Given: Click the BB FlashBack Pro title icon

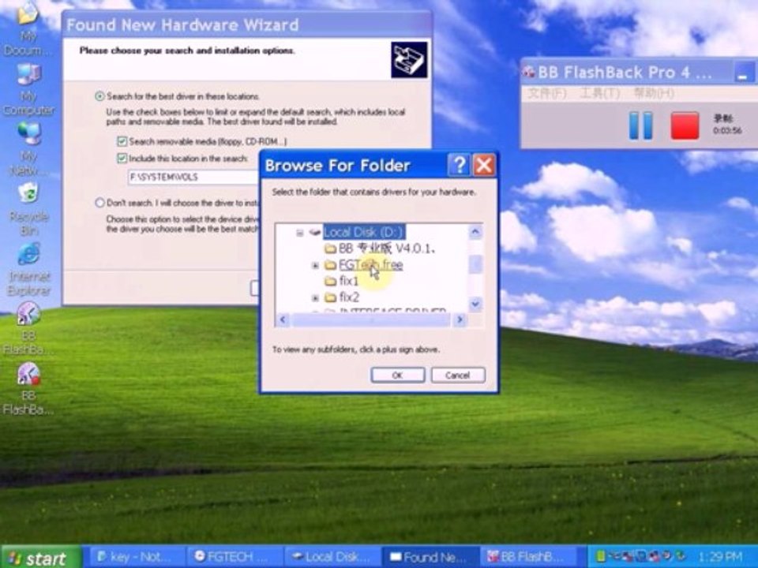Looking at the screenshot, I should coord(529,73).
